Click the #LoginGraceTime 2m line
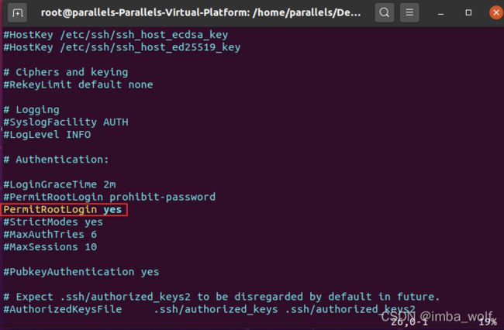The height and width of the screenshot is (330, 504). point(60,184)
